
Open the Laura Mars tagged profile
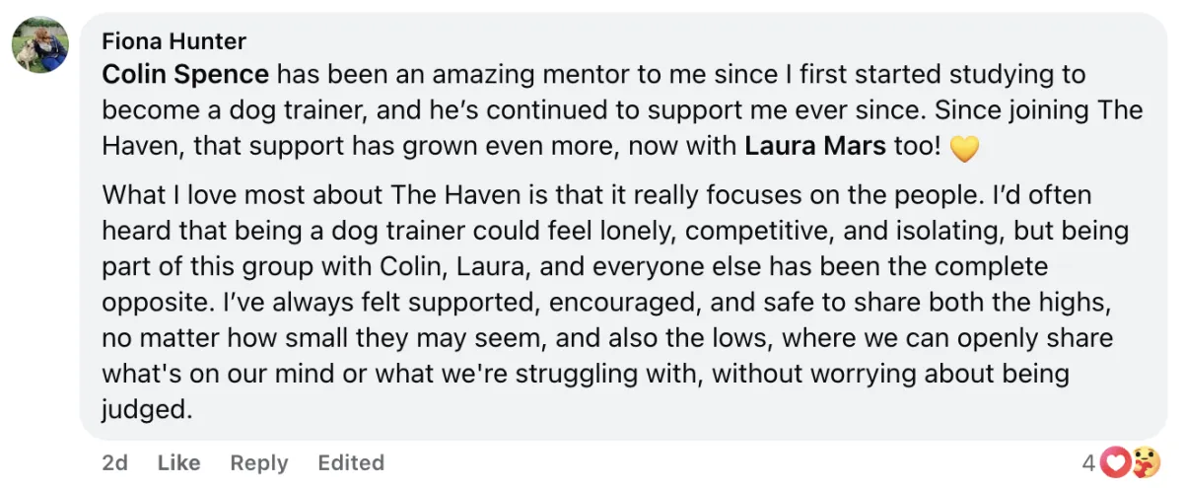point(815,147)
